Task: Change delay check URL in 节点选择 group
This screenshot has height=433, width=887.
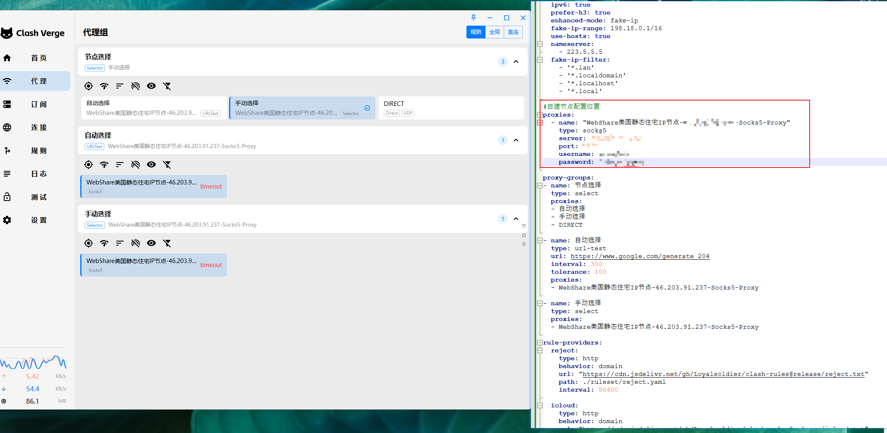Action: [136, 86]
